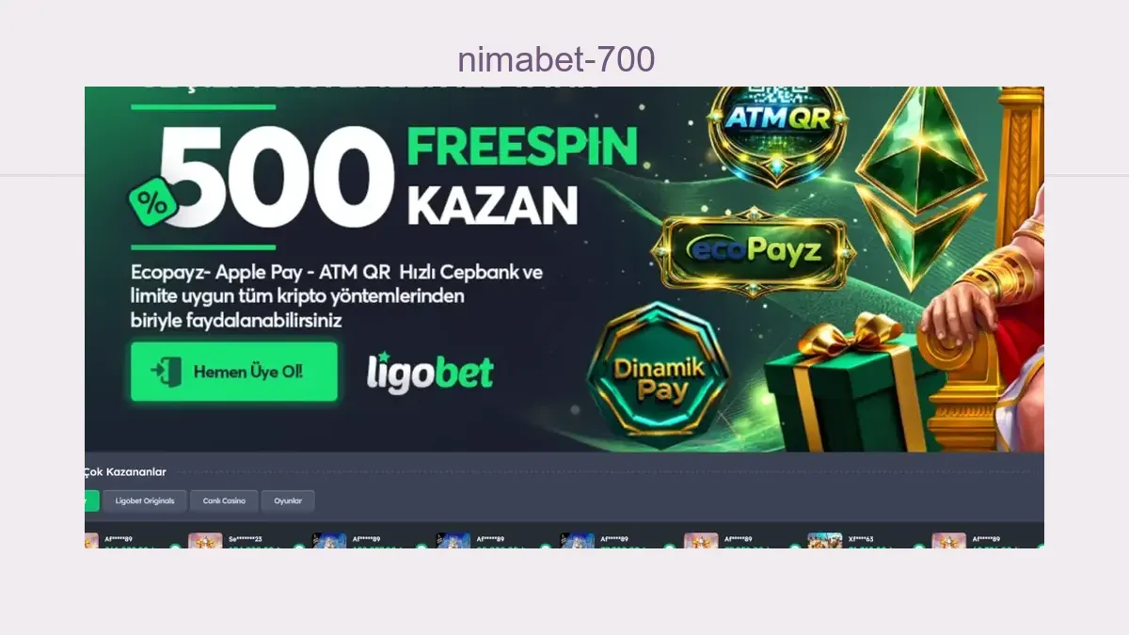Click the green percent discount icon
The image size is (1129, 635).
point(151,201)
